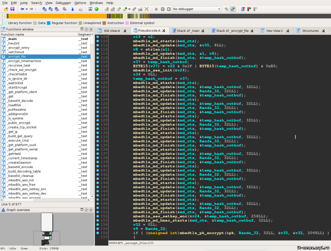Expand the back arrow history dropdown
The height and width of the screenshot is (251, 331).
coord(27,9)
